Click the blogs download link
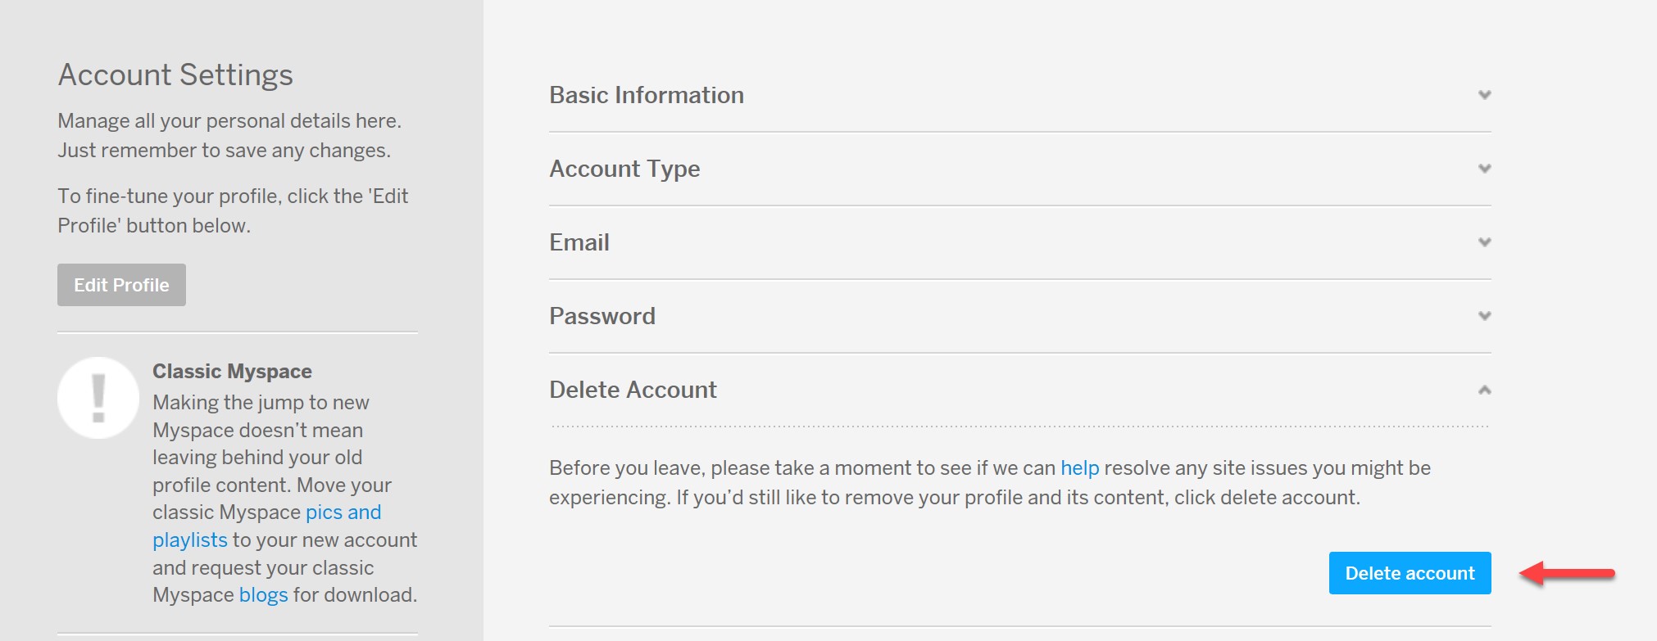Viewport: 1657px width, 641px height. (x=264, y=595)
